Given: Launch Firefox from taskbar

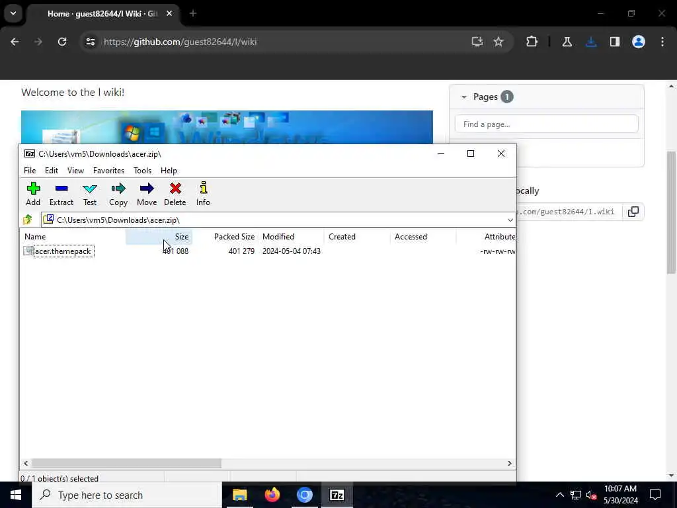Looking at the screenshot, I should click(272, 495).
